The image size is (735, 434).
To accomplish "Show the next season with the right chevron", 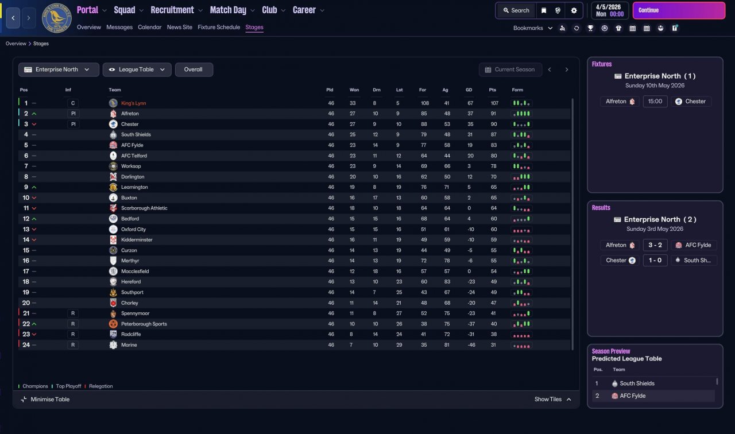I will click(567, 69).
